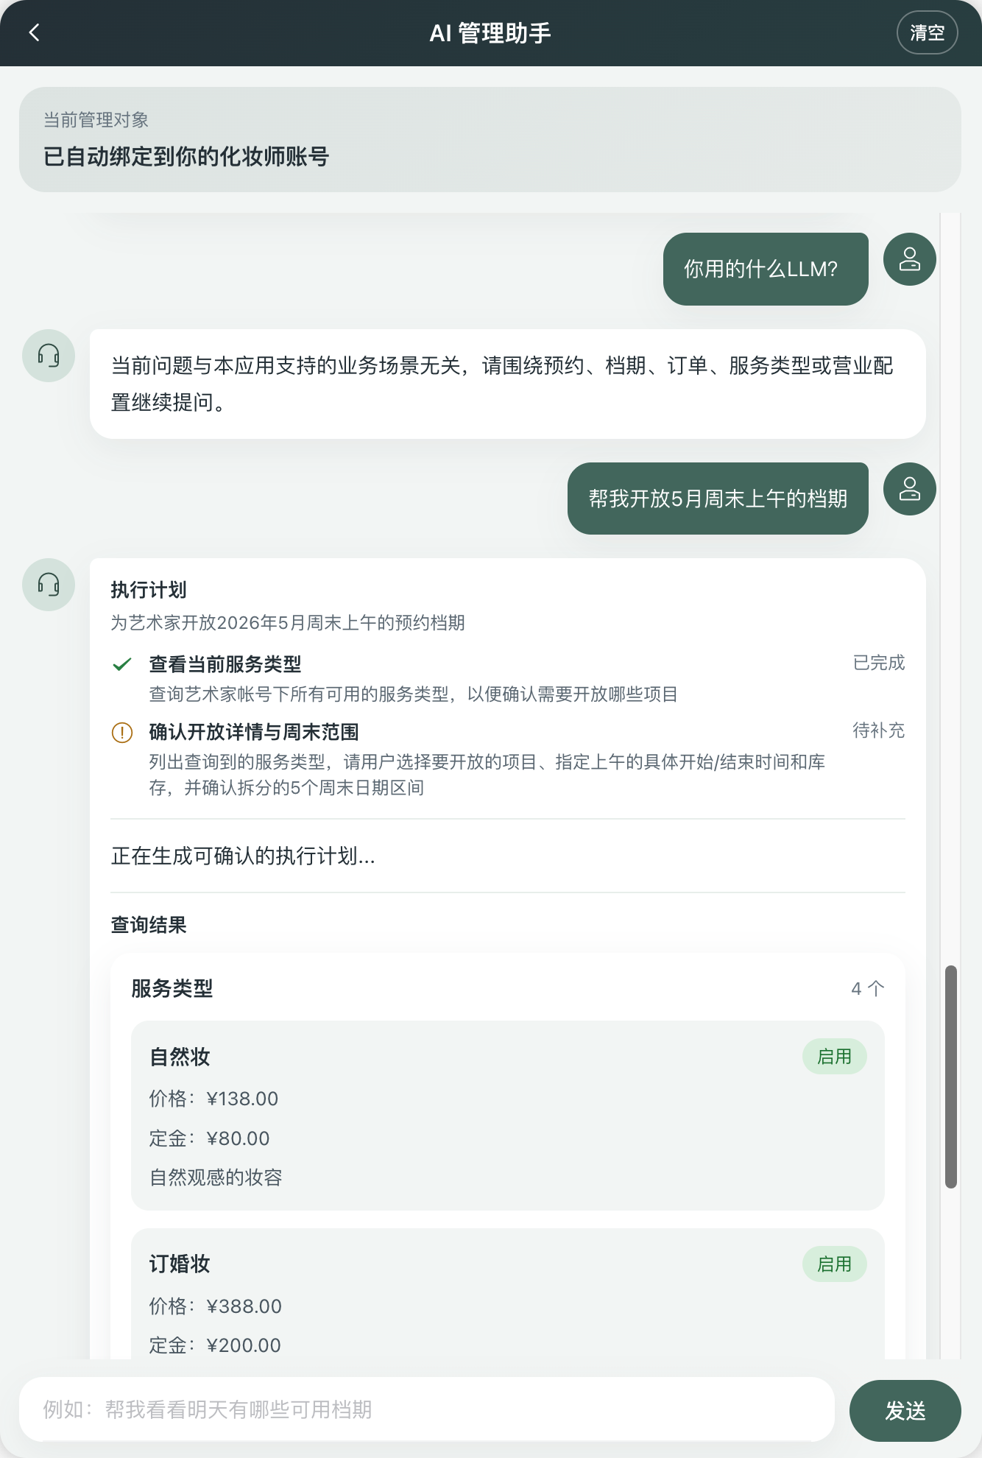Open the 查看当前服务类型 step

[x=508, y=678]
